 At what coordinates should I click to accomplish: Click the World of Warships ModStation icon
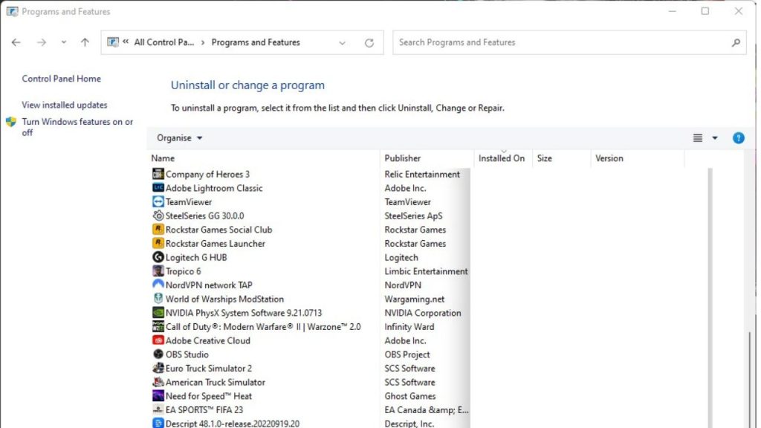(x=158, y=299)
